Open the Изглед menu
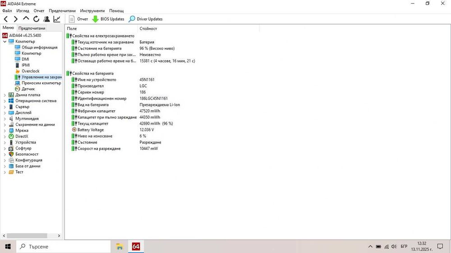This screenshot has height=253, width=451. (x=23, y=11)
